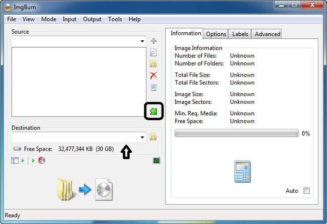This screenshot has height=224, width=327.
Task: Click the 0% progress bar
Action: tap(237, 133)
